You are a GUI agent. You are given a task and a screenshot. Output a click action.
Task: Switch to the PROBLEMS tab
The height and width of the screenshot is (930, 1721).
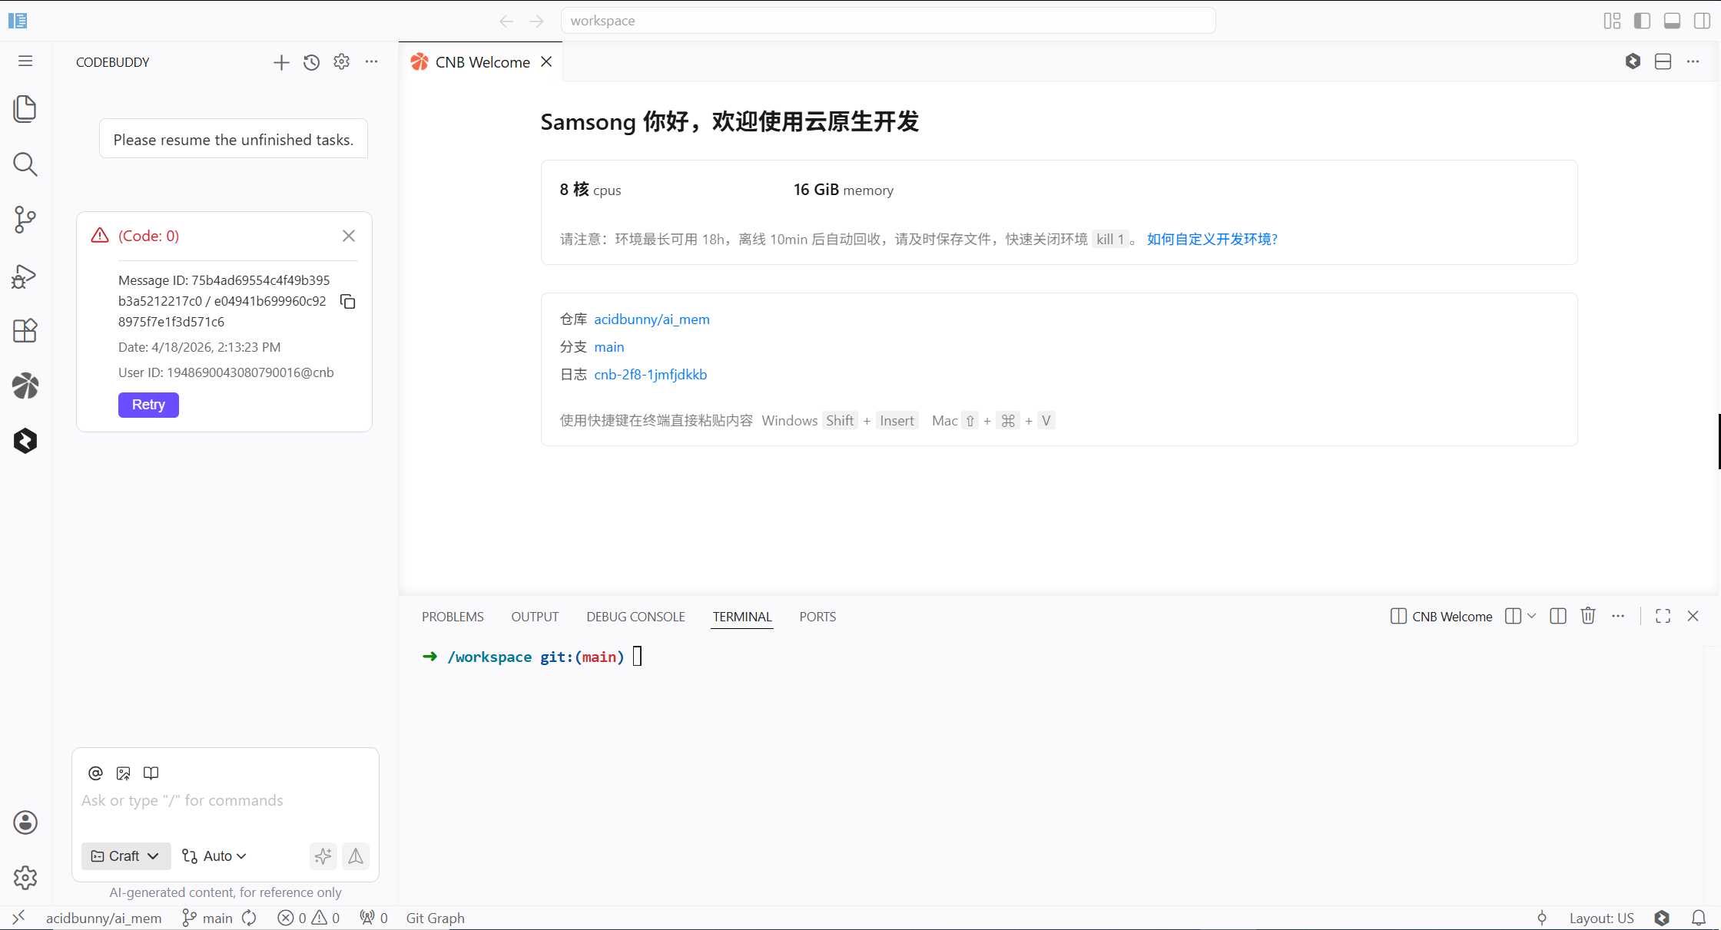click(x=453, y=616)
